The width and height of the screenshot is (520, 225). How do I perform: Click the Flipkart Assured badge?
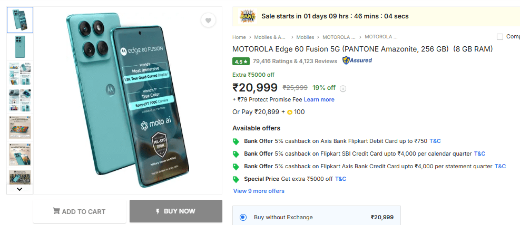tap(357, 60)
